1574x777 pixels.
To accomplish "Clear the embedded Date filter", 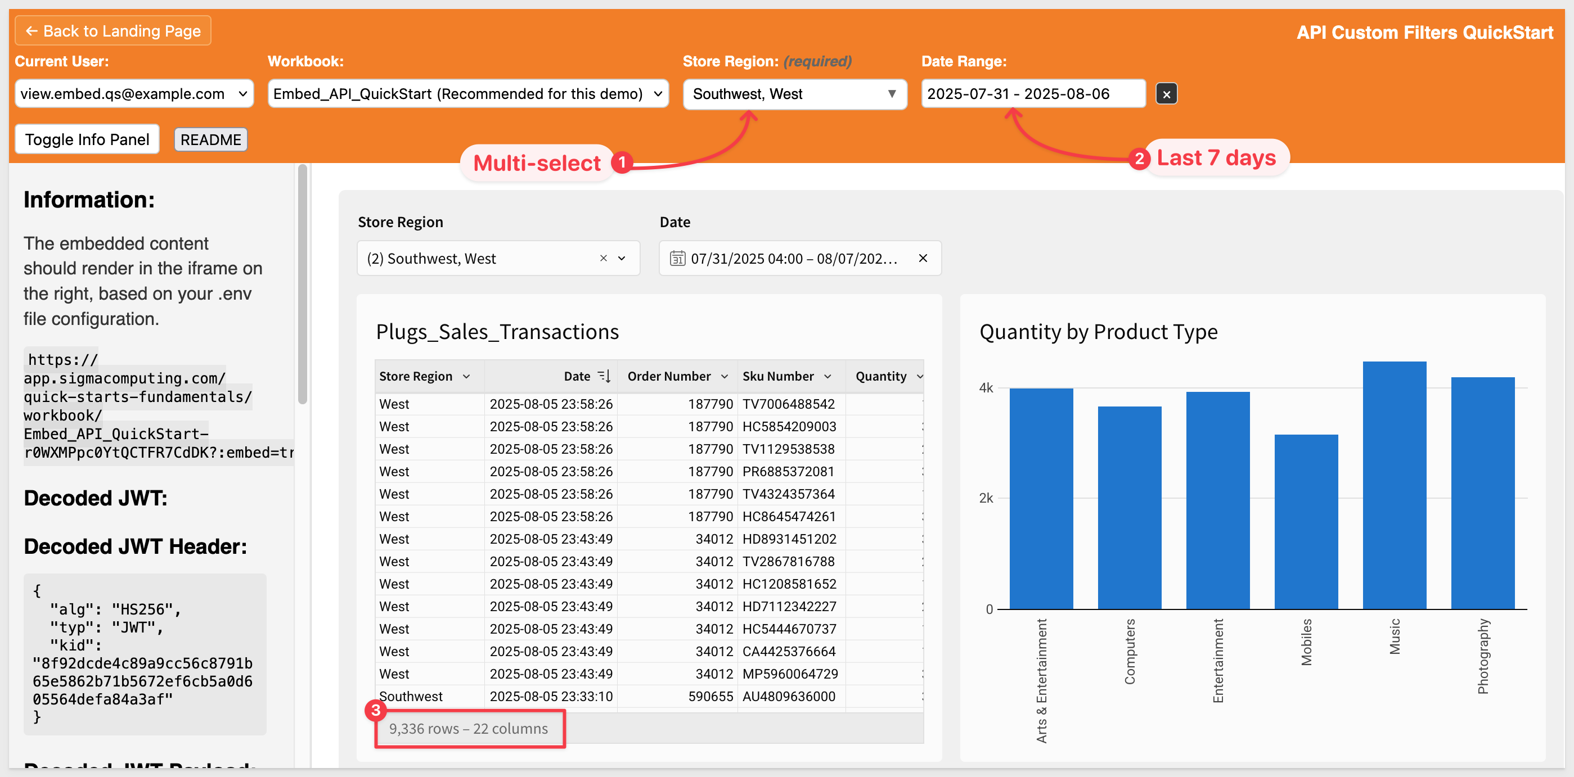I will 923,259.
